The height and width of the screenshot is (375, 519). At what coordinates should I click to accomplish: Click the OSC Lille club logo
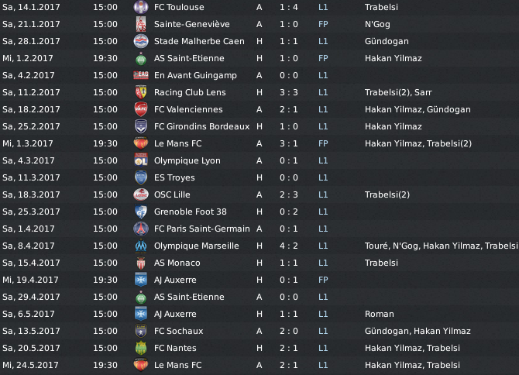pos(141,194)
